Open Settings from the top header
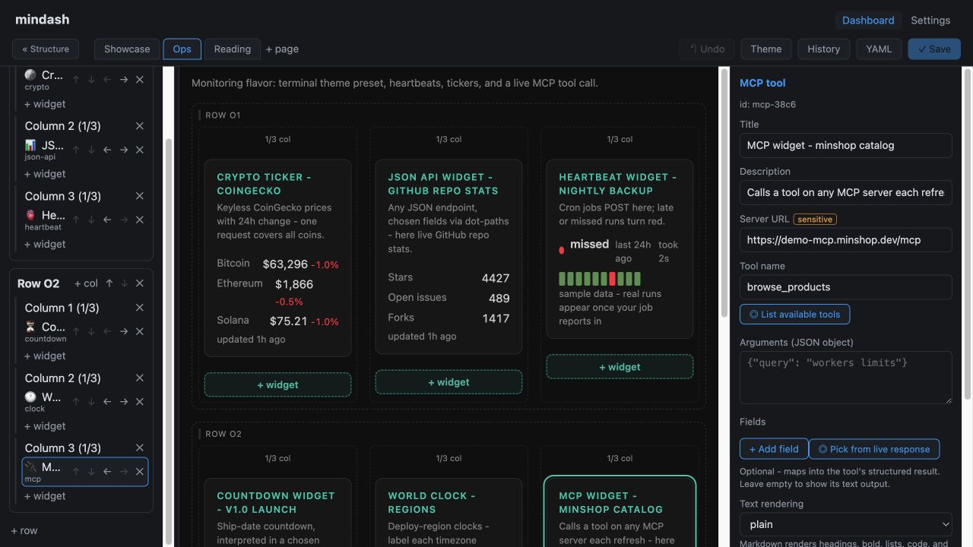973x547 pixels. [930, 21]
